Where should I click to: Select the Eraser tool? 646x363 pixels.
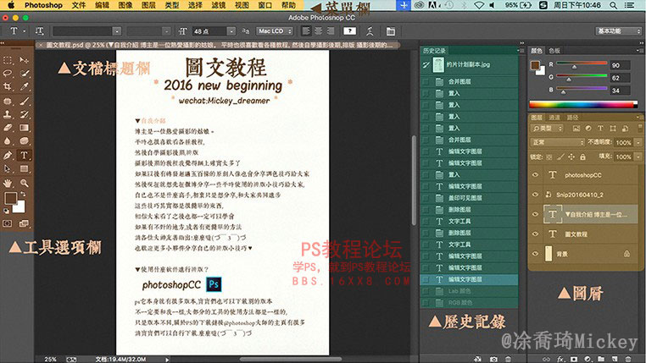(8, 128)
